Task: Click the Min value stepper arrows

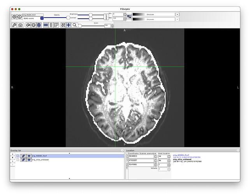Action: 125,14
